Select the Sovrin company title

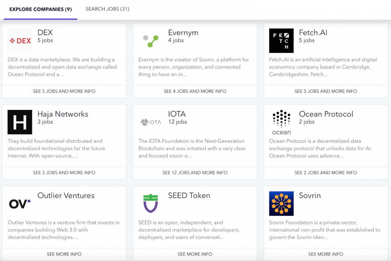coord(310,196)
